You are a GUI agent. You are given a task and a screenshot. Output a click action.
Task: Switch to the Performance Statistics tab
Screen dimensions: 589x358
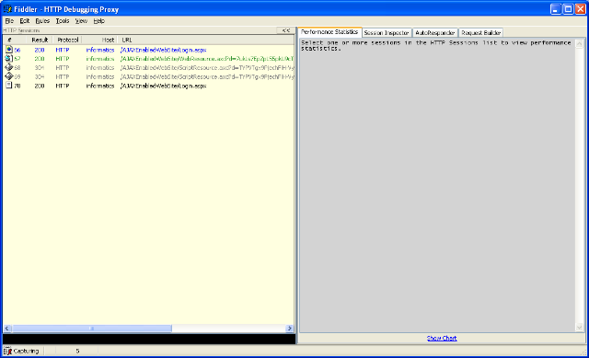(329, 32)
